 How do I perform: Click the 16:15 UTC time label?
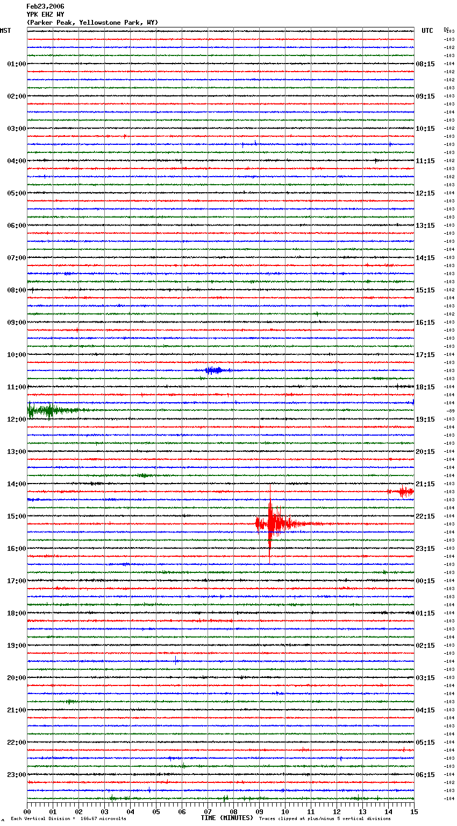[x=425, y=323]
